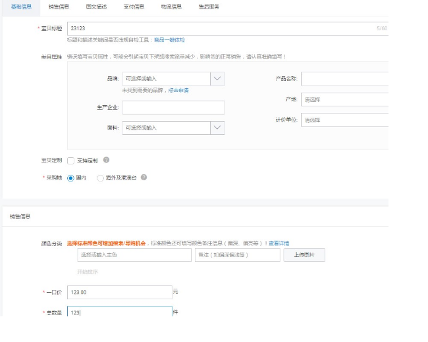The width and height of the screenshot is (428, 342).
Task: Select the 类目属性 label text
Action: [x=51, y=57]
